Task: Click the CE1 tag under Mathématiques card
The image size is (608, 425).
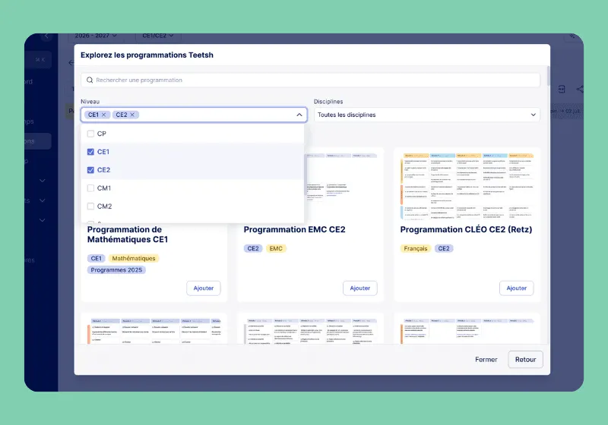Action: [97, 259]
